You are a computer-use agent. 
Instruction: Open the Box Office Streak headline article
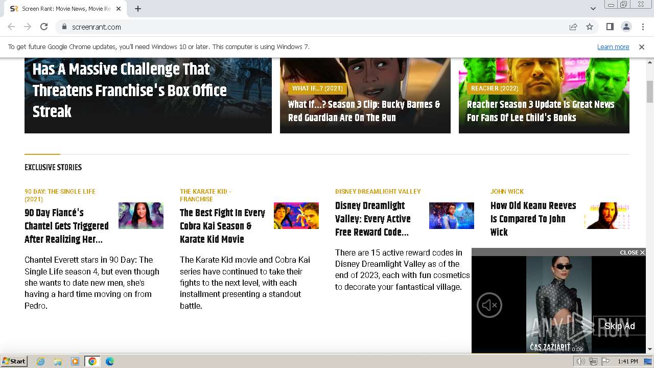[x=130, y=90]
